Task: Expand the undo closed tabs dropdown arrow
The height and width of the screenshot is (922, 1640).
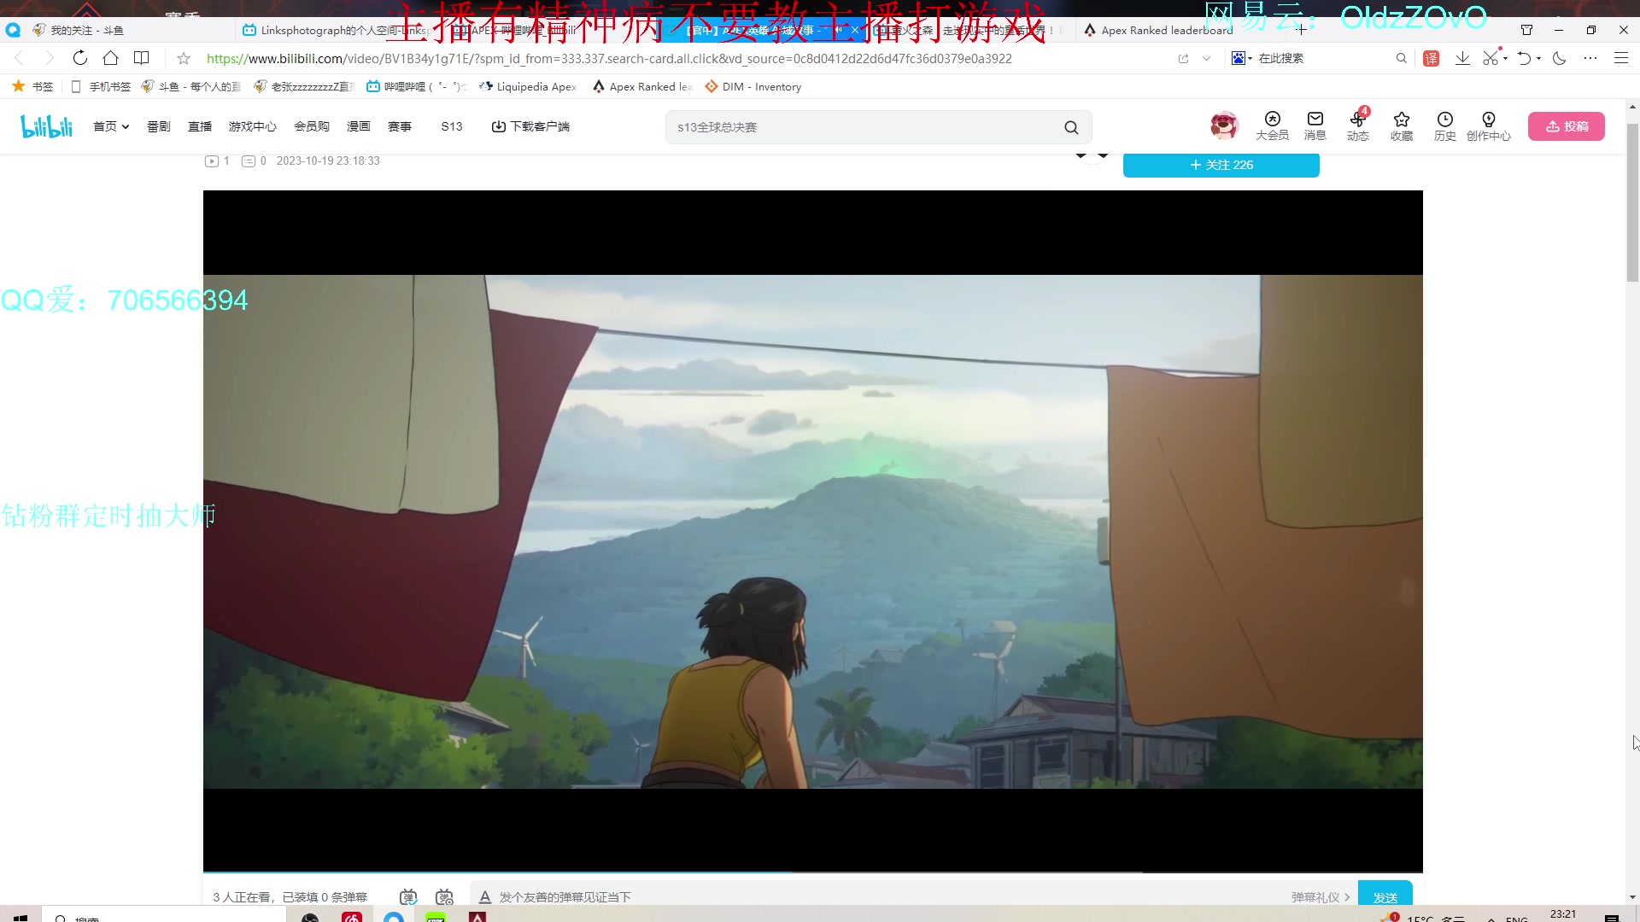Action: [1538, 58]
